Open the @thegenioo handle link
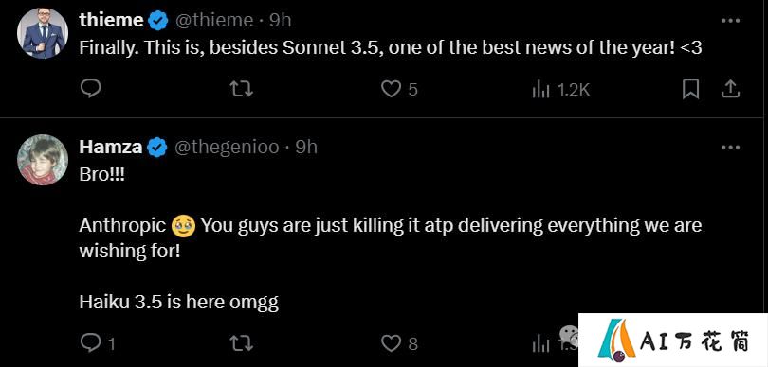Image resolution: width=768 pixels, height=367 pixels. point(227,148)
